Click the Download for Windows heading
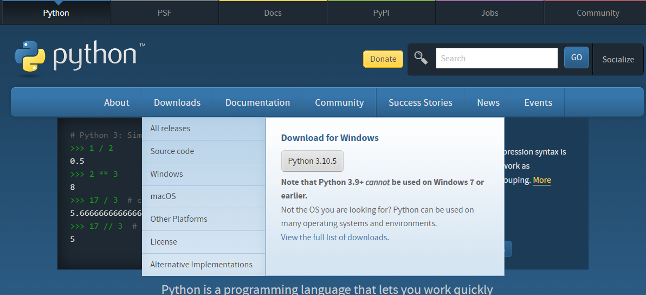This screenshot has height=295, width=646. coord(330,138)
